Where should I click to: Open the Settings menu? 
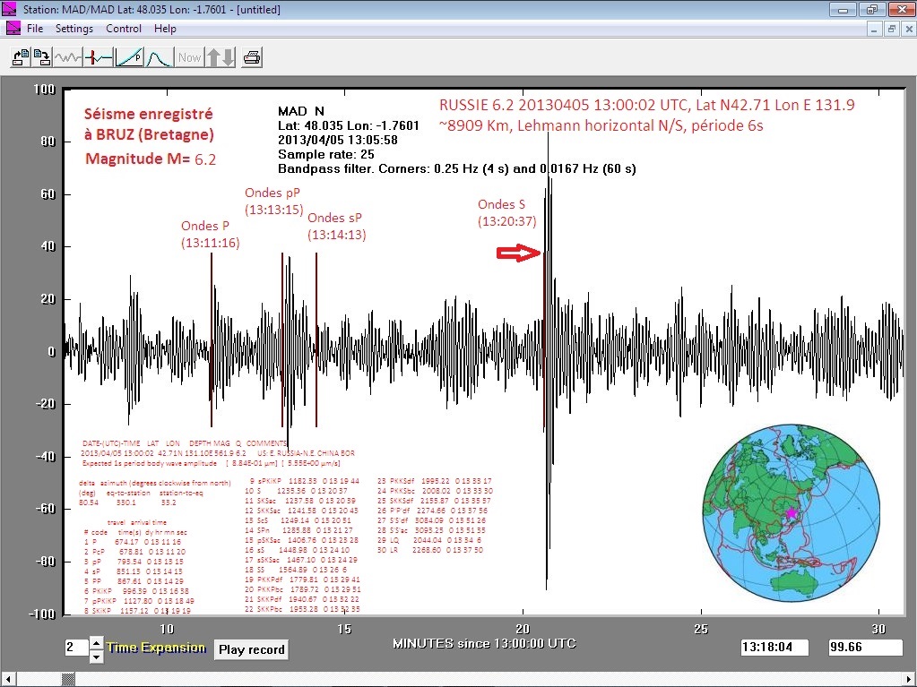click(x=74, y=29)
